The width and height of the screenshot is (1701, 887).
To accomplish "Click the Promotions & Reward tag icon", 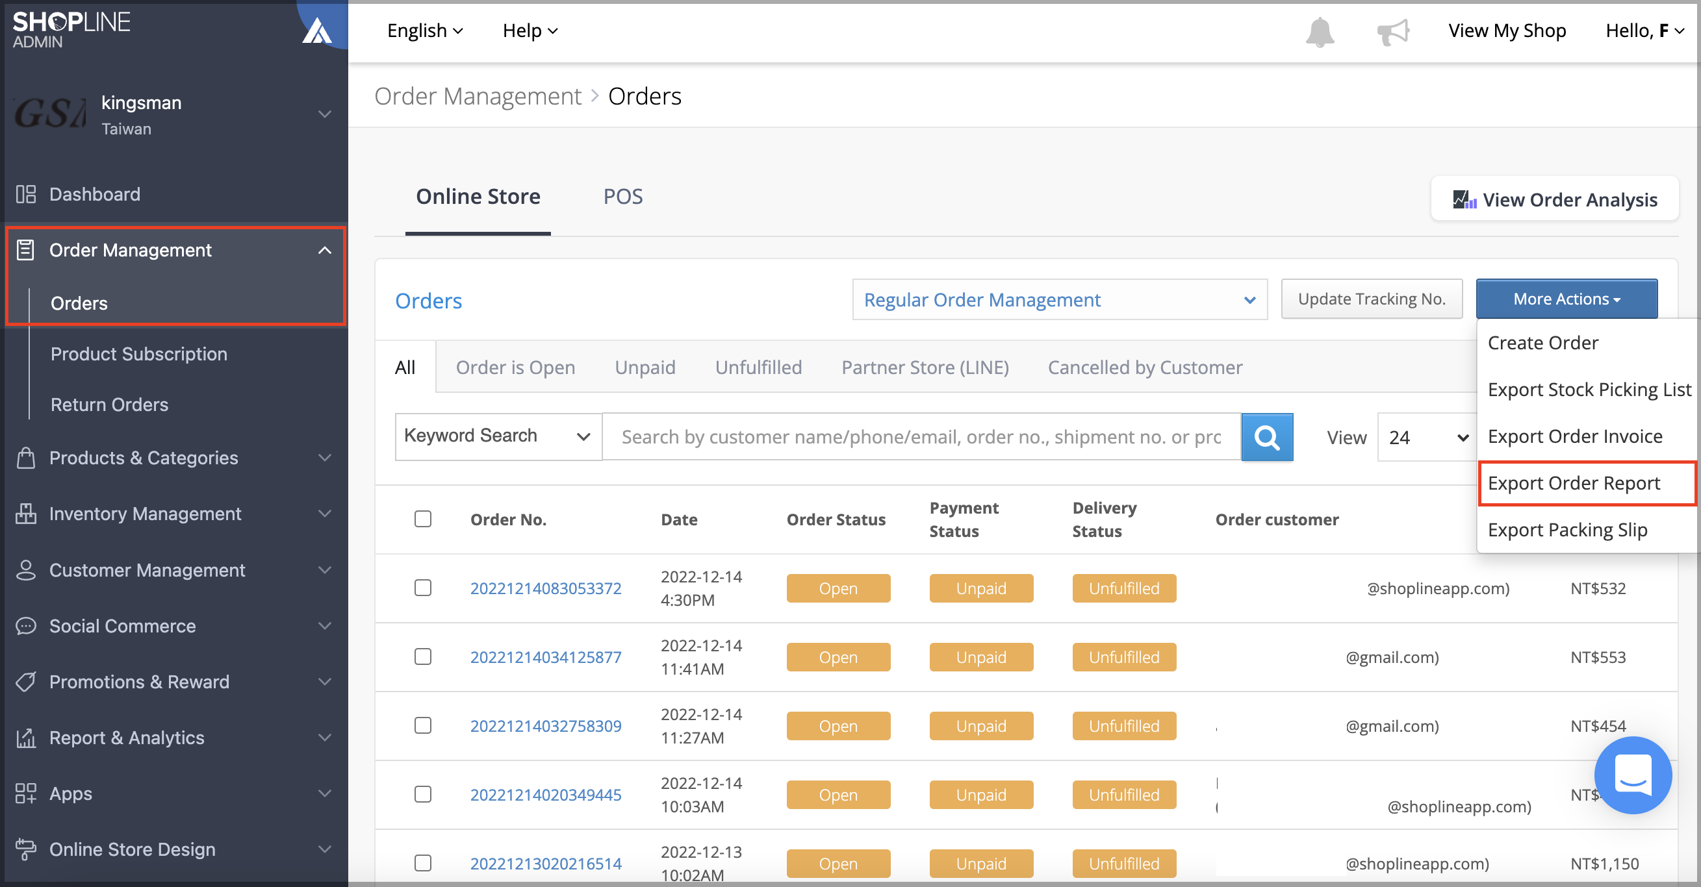I will click(26, 682).
